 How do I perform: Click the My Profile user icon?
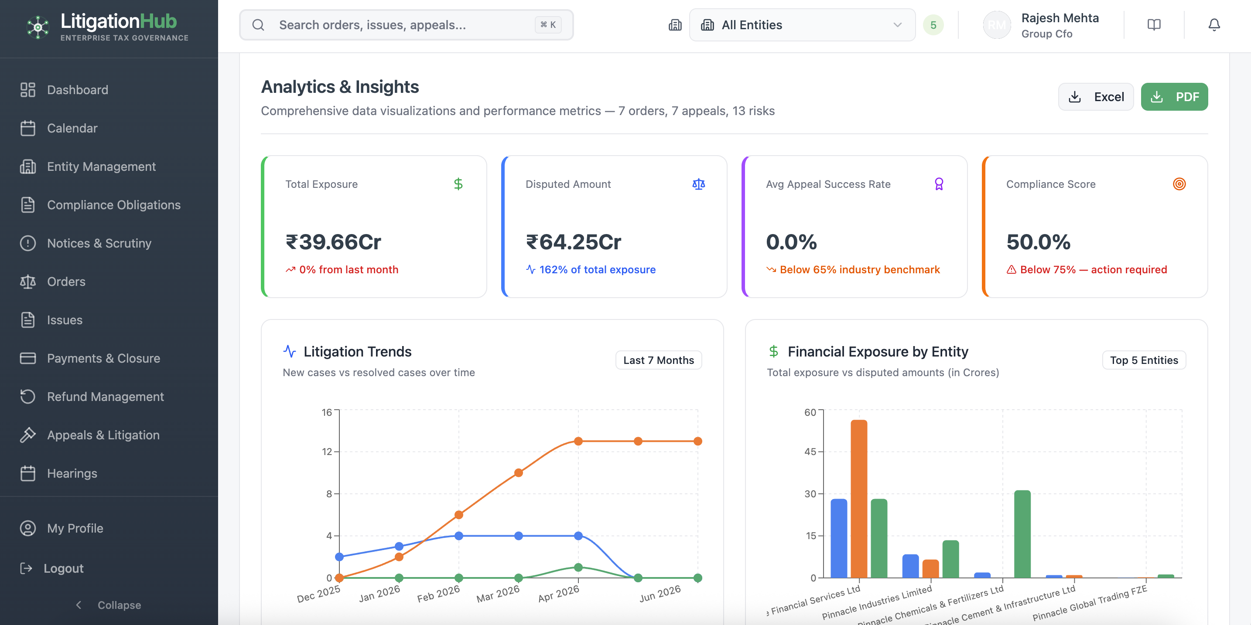click(x=27, y=528)
